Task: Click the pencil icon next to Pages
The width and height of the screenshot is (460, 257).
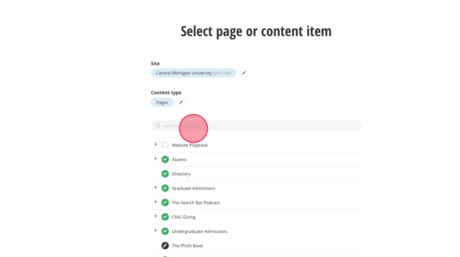Action: click(181, 102)
